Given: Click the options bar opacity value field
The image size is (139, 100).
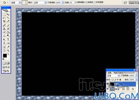Looking at the screenshot, I should (x=59, y=2).
